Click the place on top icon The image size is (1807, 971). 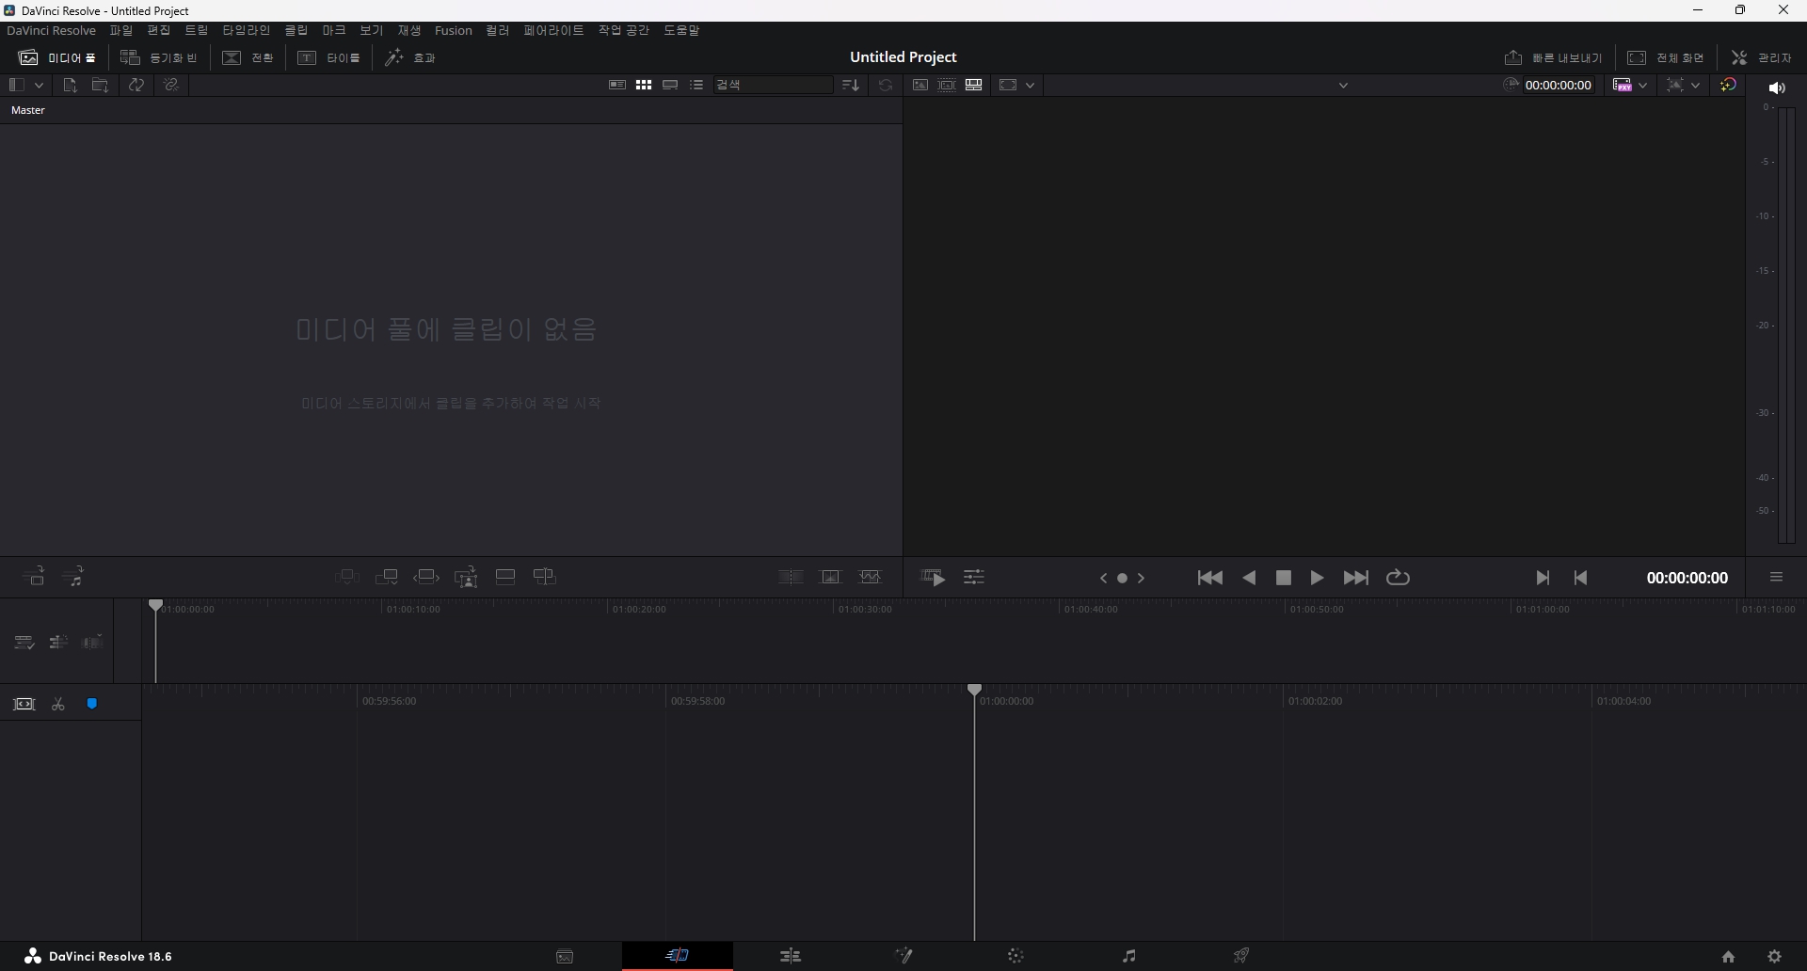pos(505,577)
